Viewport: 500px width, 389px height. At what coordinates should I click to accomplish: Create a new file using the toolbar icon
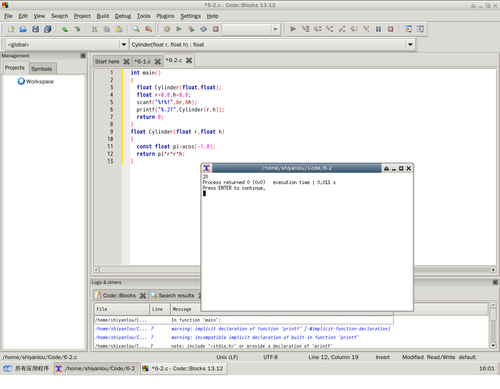[x=11, y=29]
